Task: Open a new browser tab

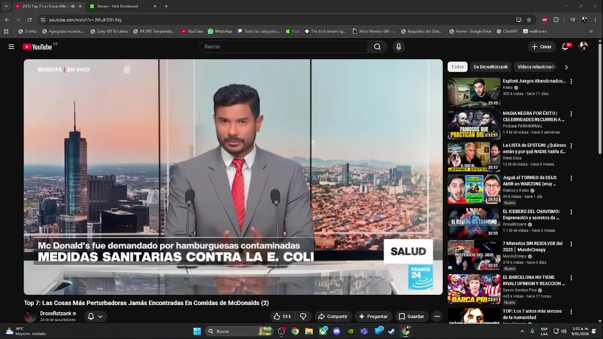Action: click(x=166, y=6)
